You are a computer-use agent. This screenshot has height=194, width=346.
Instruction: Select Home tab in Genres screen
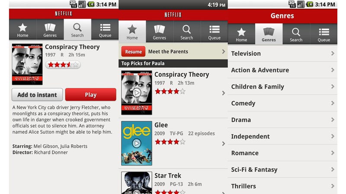[x=241, y=34]
